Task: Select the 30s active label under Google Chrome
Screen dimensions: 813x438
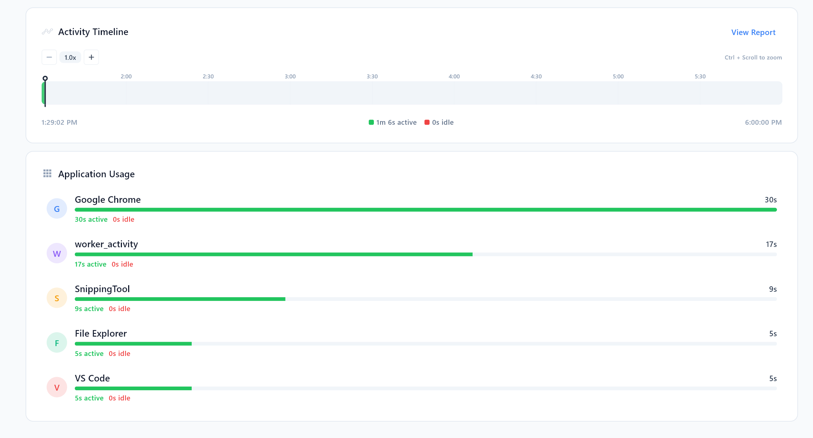Action: pyautogui.click(x=91, y=219)
